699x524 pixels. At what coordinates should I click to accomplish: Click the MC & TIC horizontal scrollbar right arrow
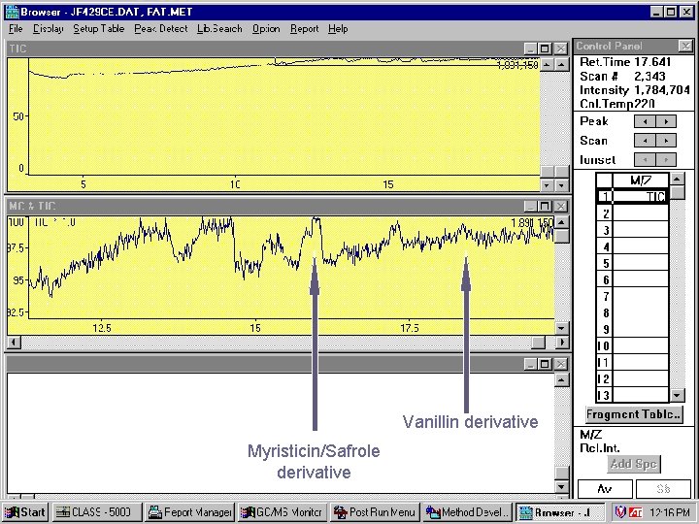coord(562,343)
